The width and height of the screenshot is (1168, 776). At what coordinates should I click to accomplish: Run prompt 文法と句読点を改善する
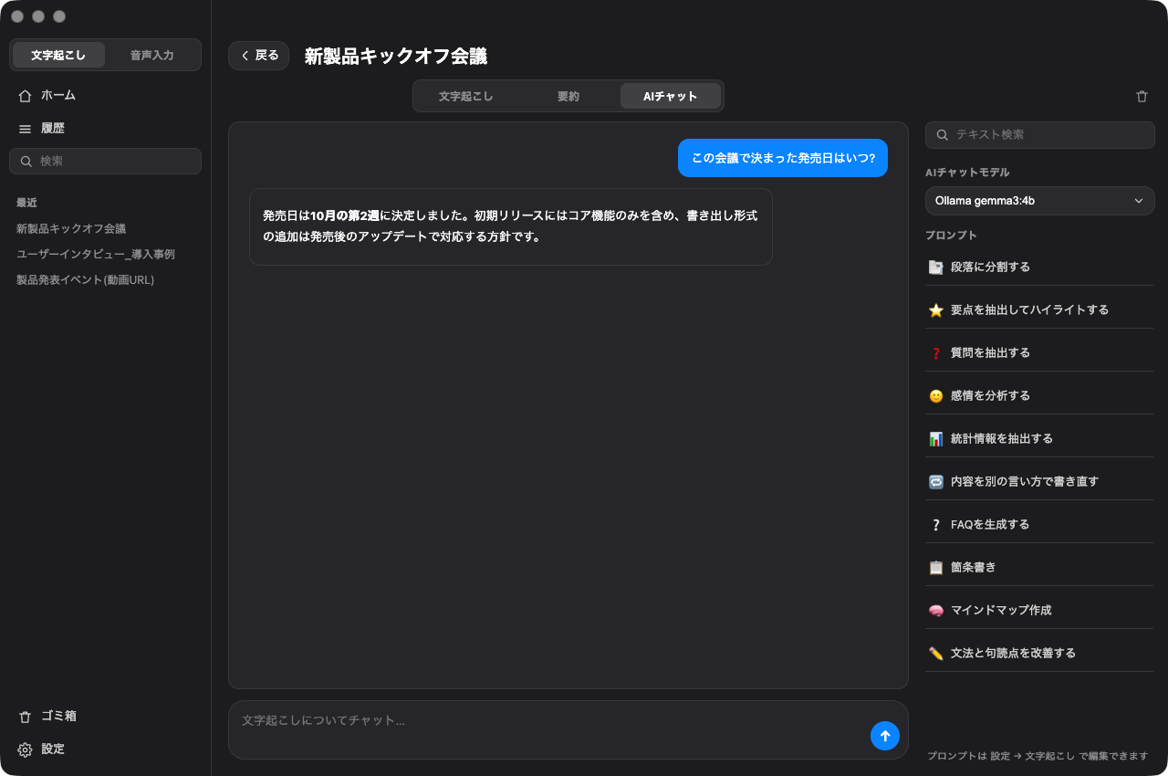[1039, 654]
